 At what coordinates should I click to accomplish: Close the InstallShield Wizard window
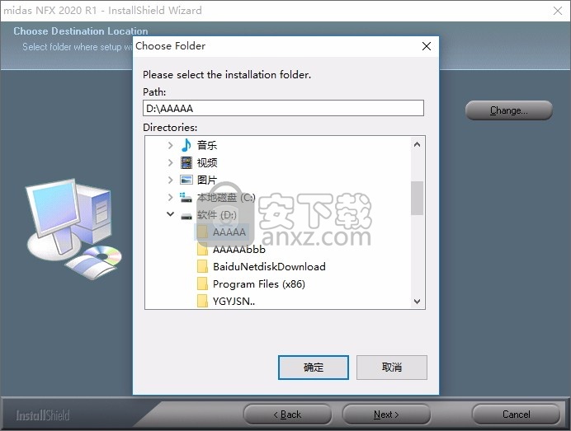tap(558, 11)
